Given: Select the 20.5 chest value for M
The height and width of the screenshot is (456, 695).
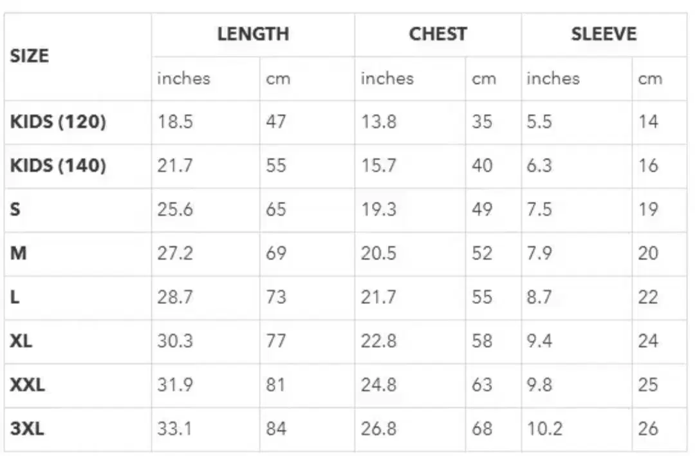Looking at the screenshot, I should [x=378, y=253].
